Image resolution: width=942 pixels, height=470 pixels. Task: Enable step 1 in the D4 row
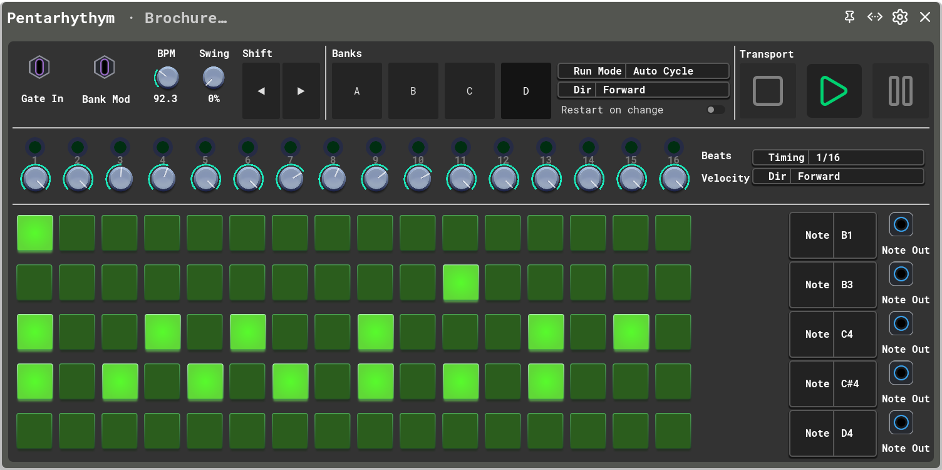(x=35, y=431)
